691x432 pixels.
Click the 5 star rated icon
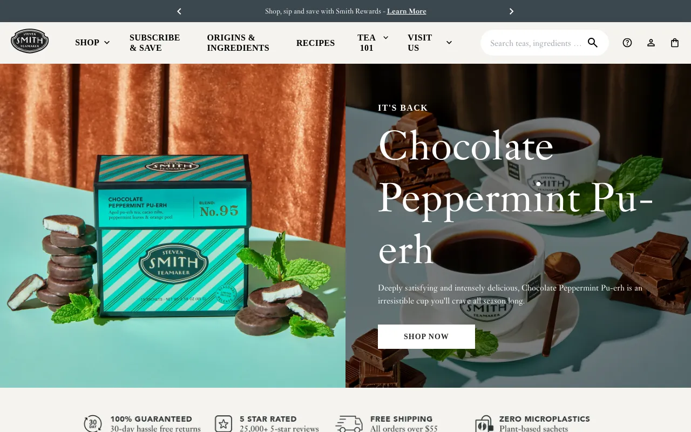(x=223, y=424)
